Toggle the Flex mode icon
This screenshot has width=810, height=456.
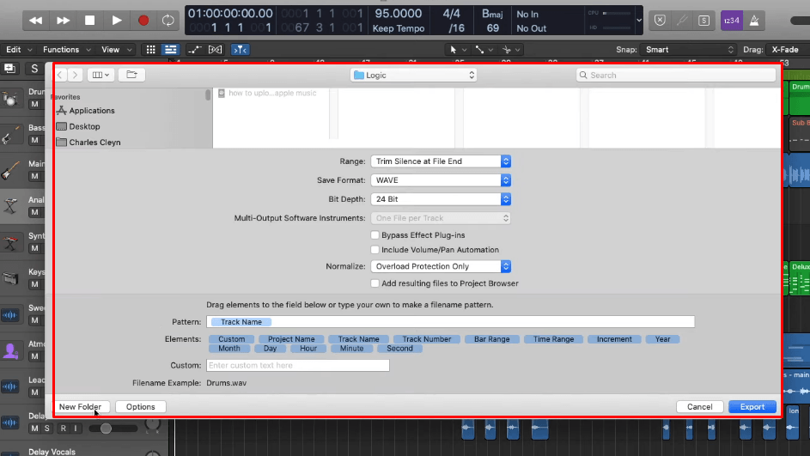point(215,50)
